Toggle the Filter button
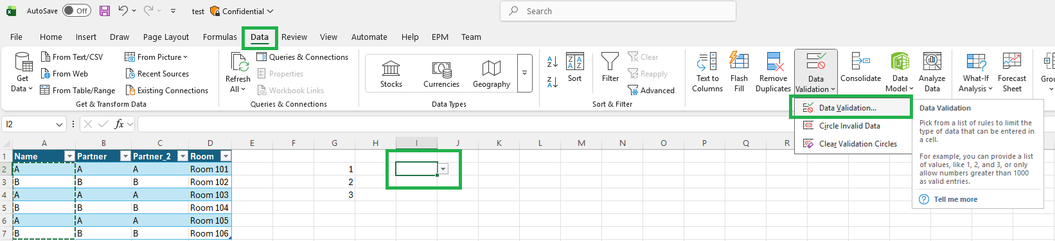Screen dimensions: 1055x241 [x=610, y=68]
